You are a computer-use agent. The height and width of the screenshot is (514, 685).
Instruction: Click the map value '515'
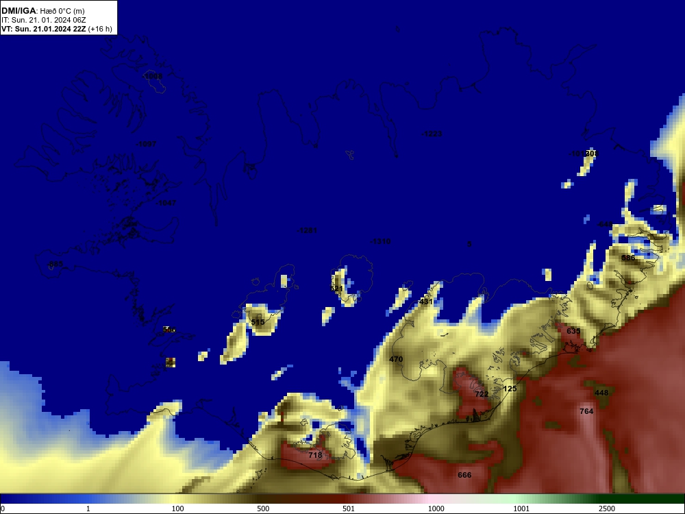[258, 323]
